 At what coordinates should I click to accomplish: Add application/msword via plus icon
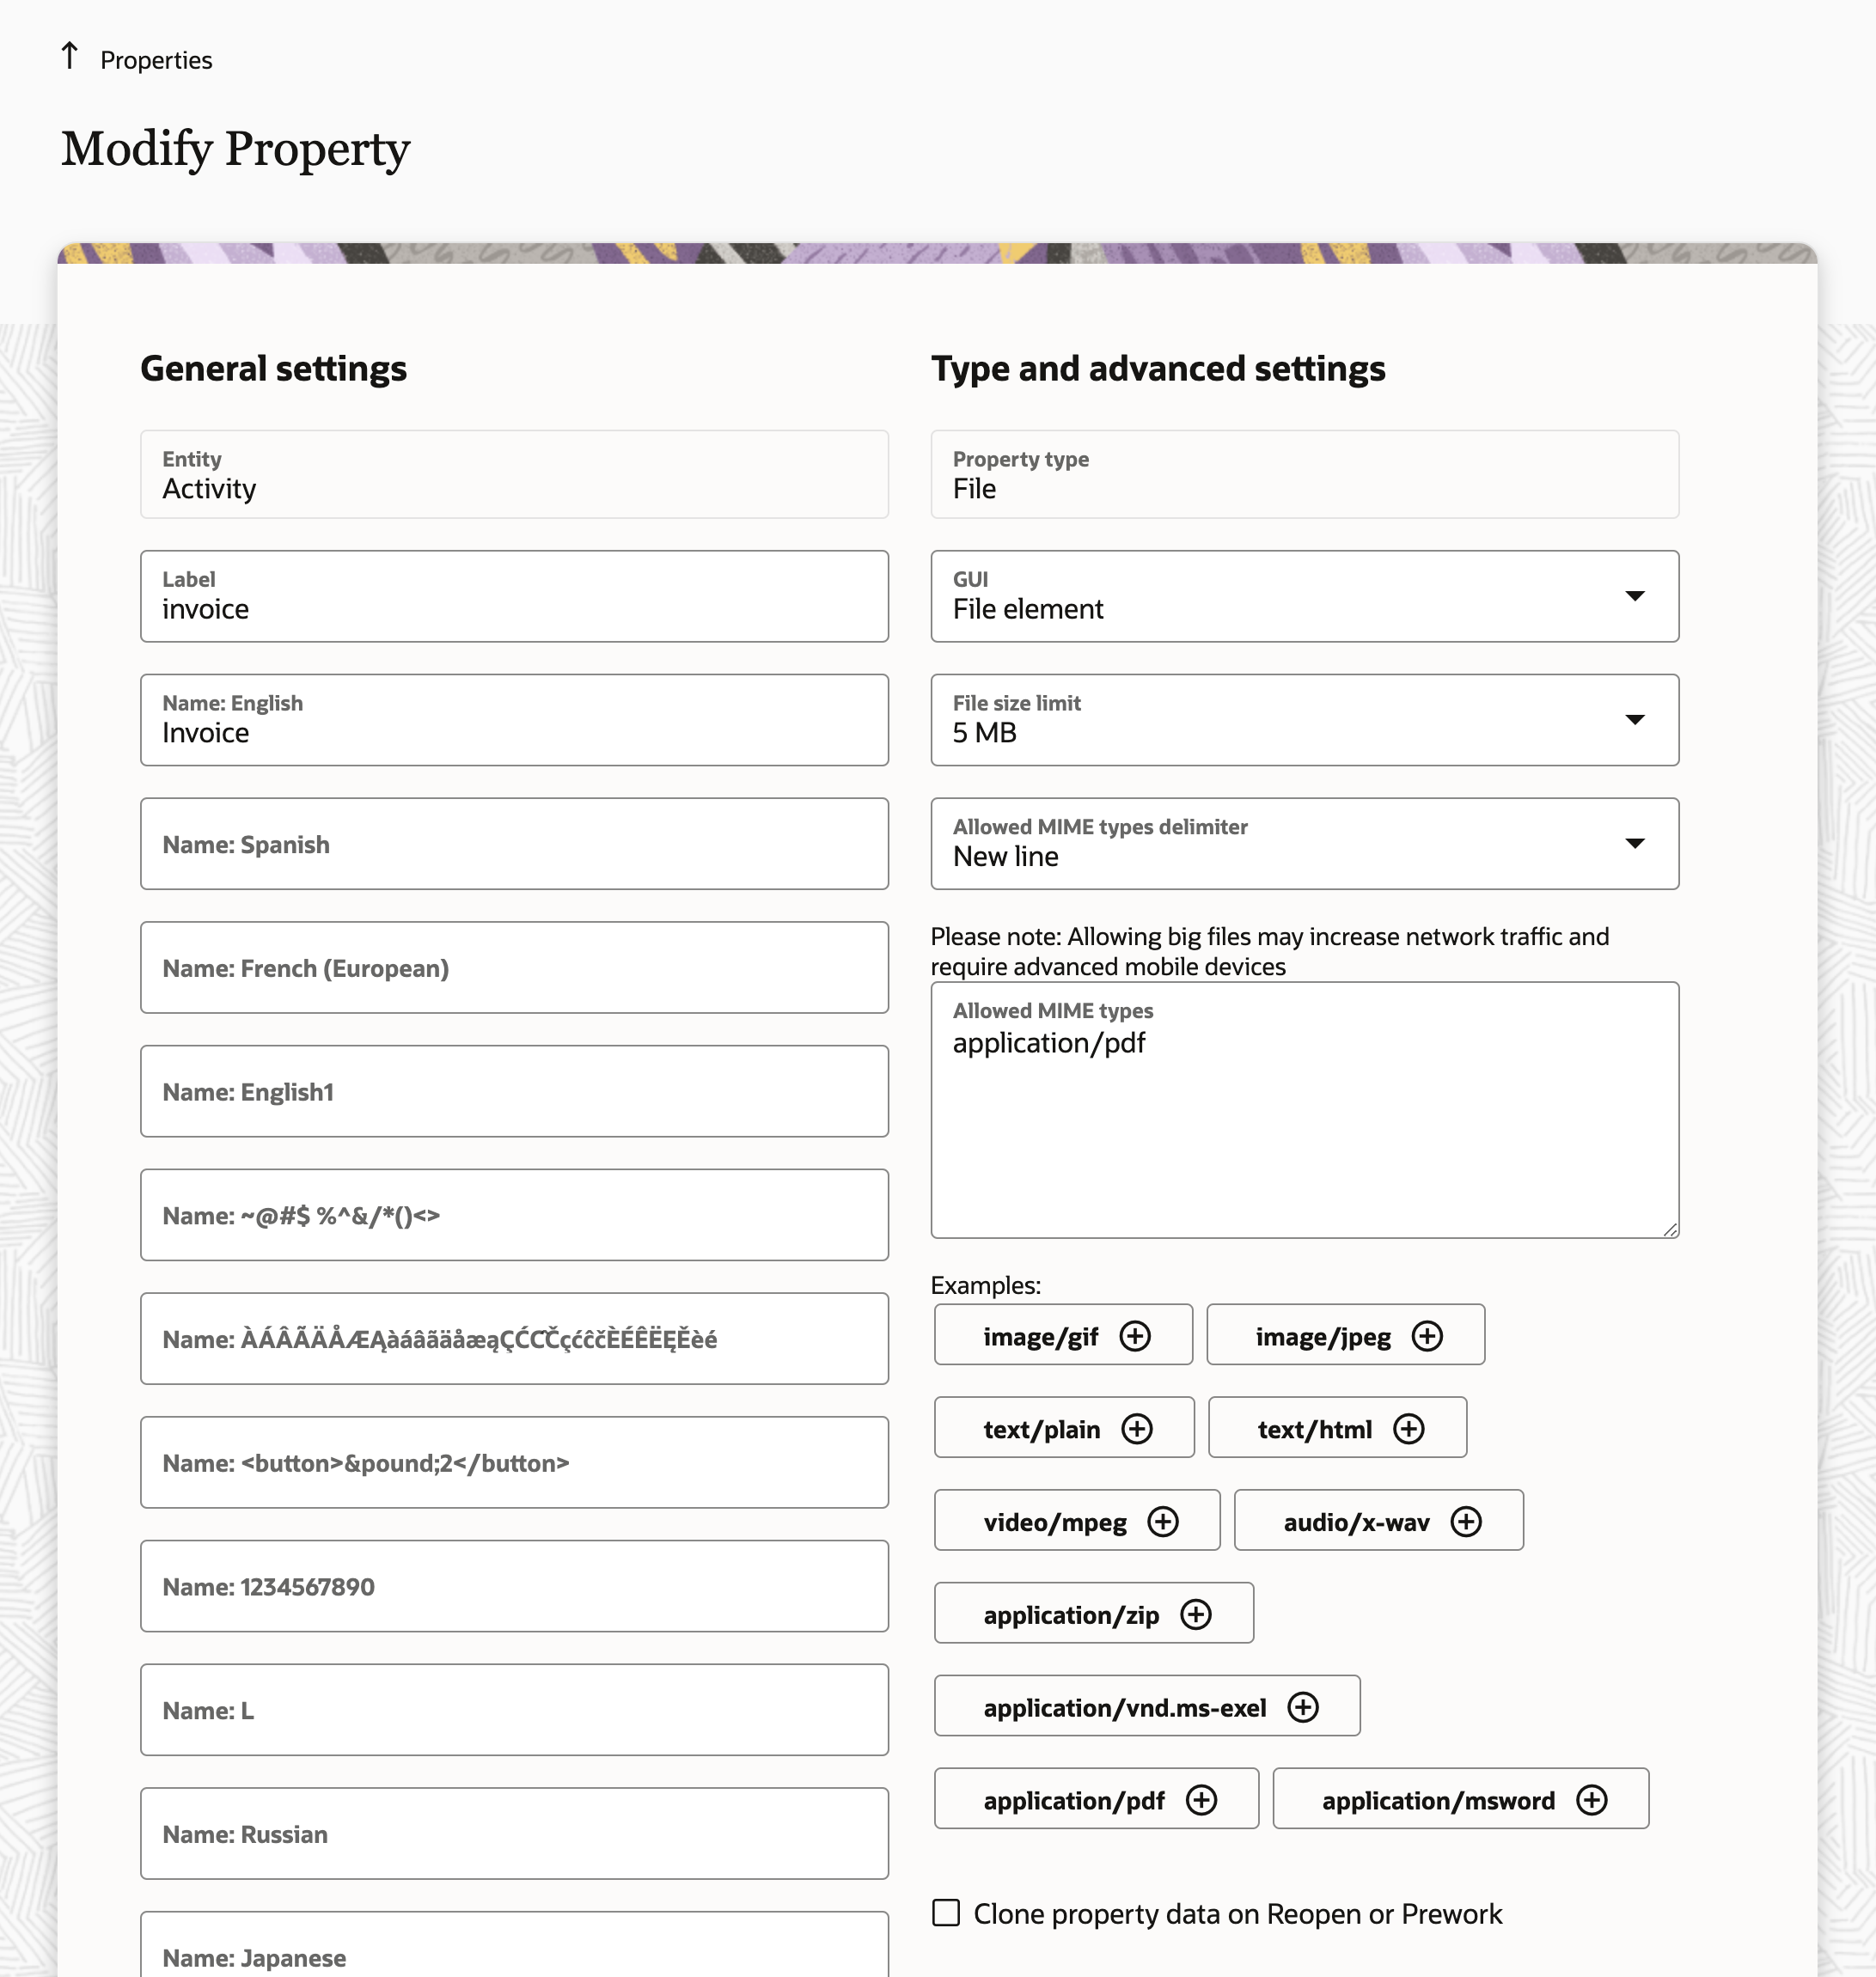point(1591,1800)
